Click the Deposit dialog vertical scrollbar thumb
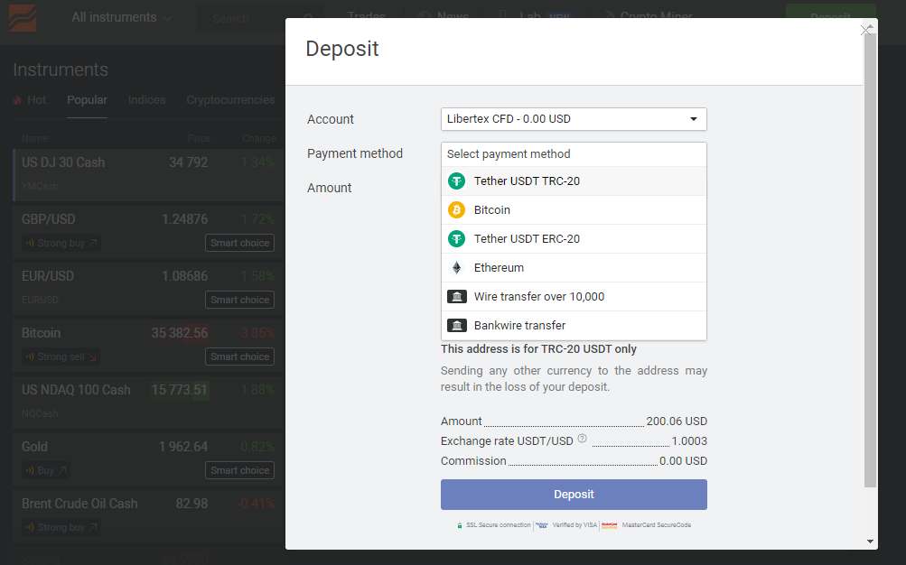The image size is (906, 565). pyautogui.click(x=870, y=260)
